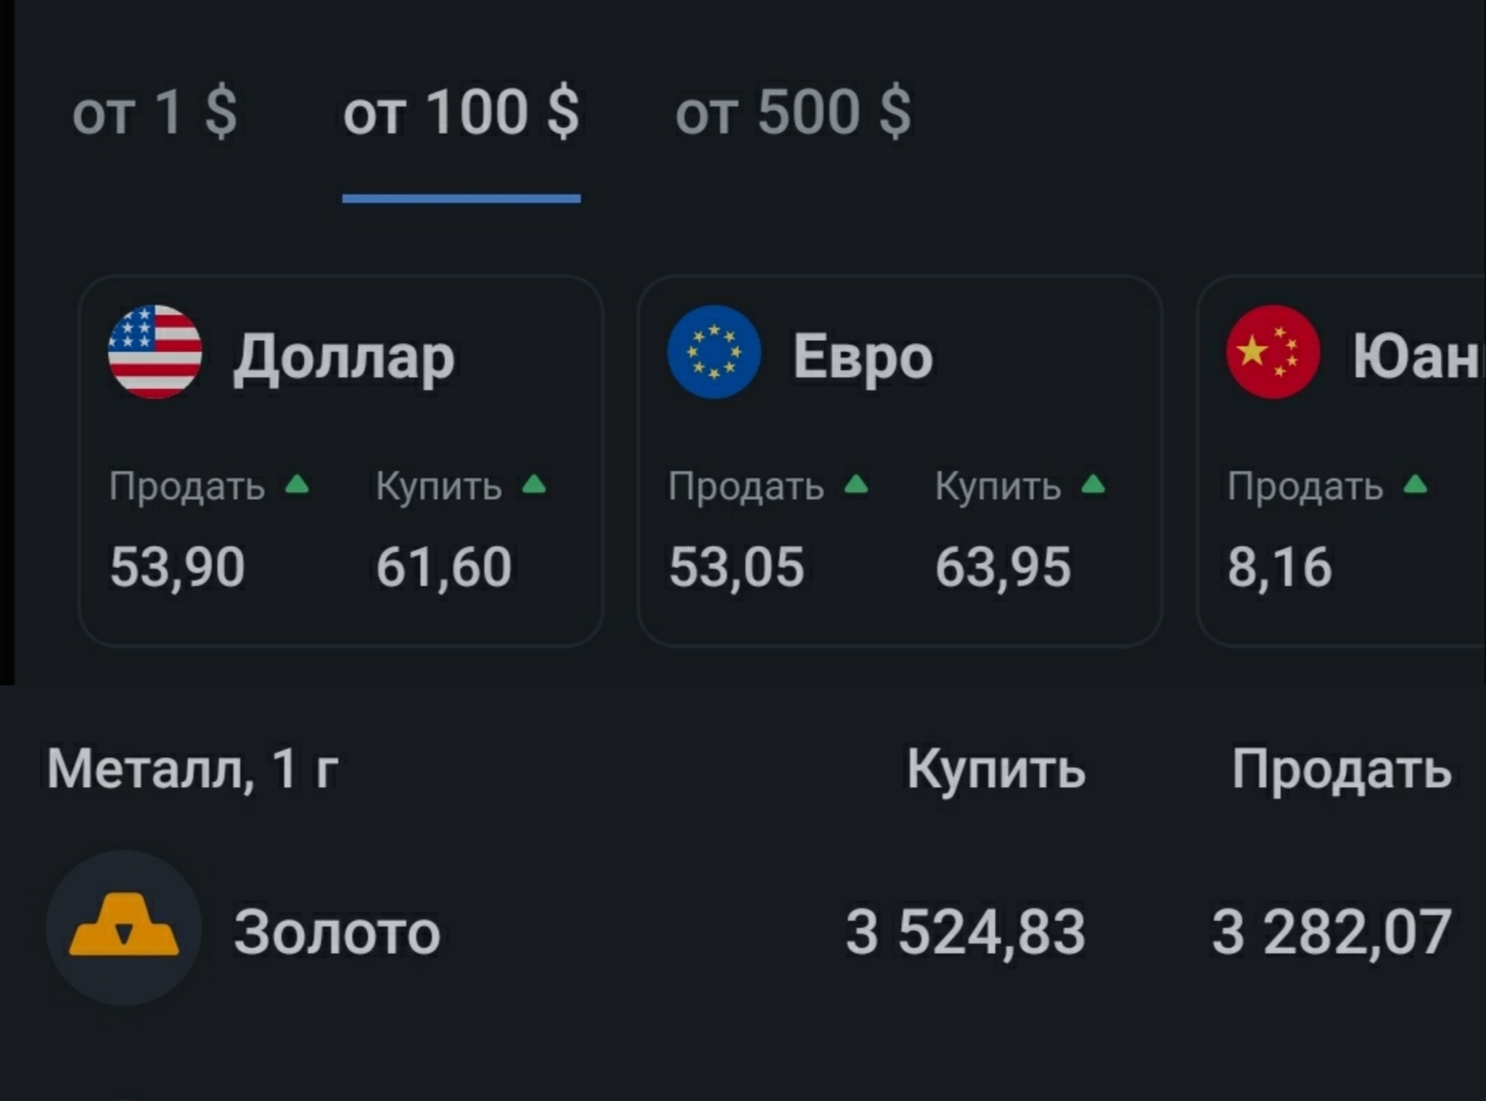Tap gold buy price 3 524,83

965,932
